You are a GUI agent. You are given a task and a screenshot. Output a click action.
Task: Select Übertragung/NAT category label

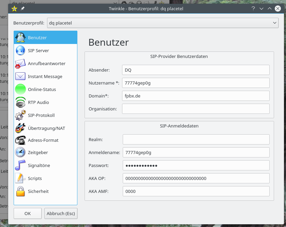pyautogui.click(x=46, y=128)
